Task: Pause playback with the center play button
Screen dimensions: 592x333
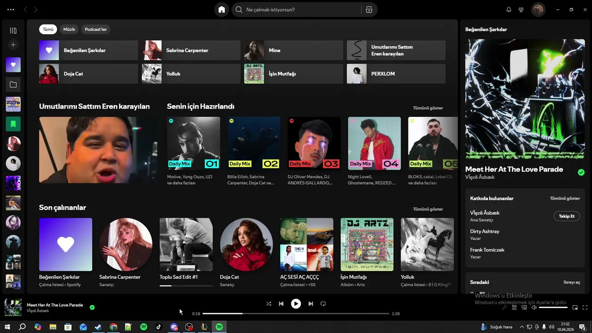Action: pyautogui.click(x=296, y=304)
